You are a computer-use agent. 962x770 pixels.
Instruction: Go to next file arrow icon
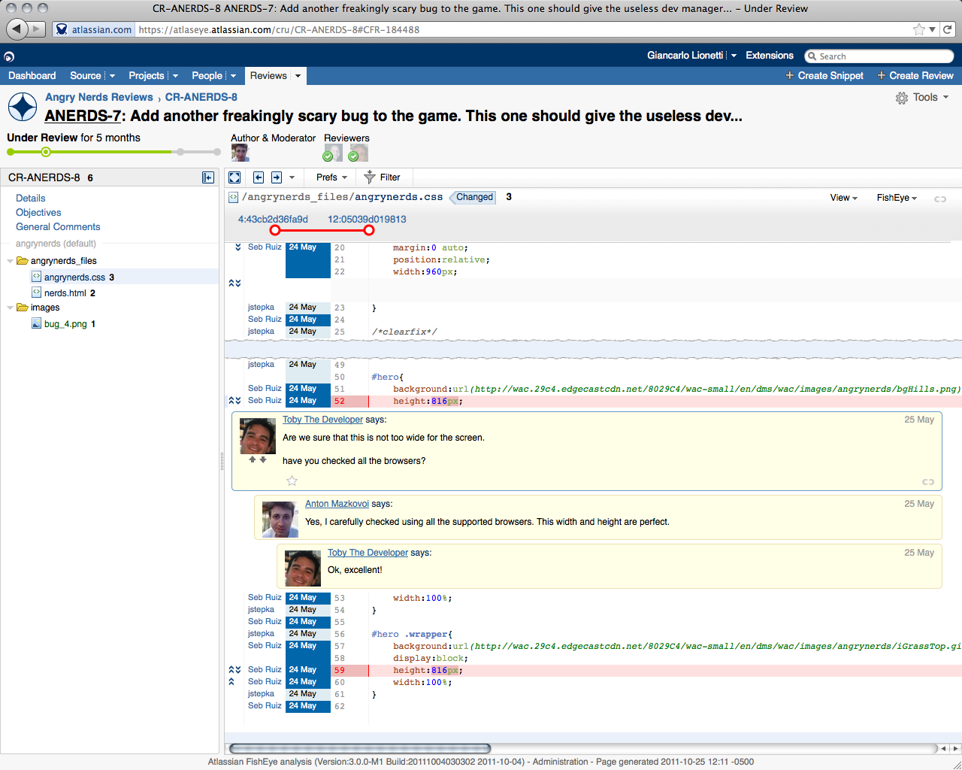click(277, 177)
